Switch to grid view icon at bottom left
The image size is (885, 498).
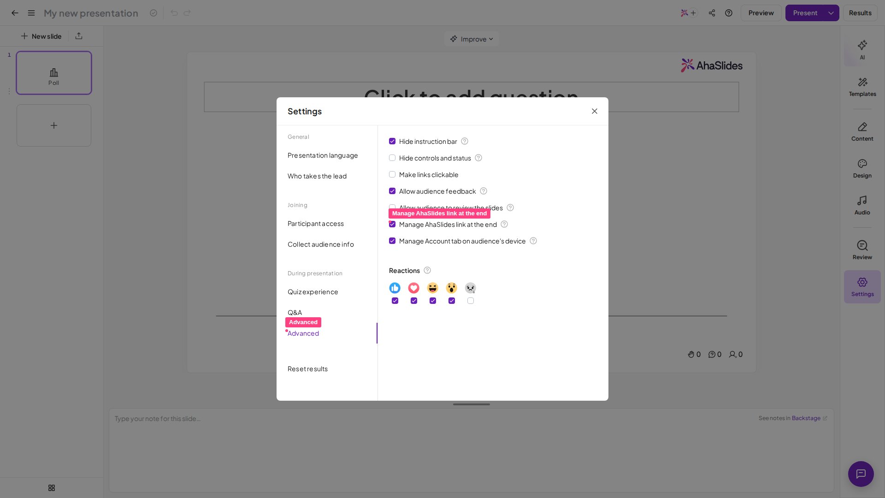[52, 488]
